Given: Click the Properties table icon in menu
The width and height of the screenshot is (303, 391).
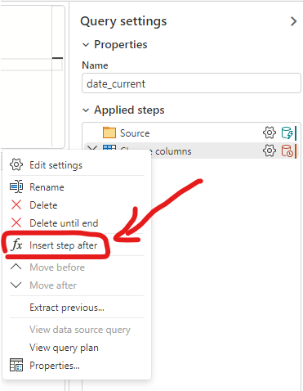Looking at the screenshot, I should (x=16, y=365).
